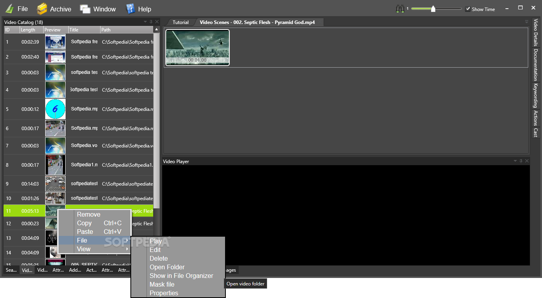This screenshot has width=542, height=298.
Task: Adjust the thumbnail zoom slider
Action: (433, 9)
